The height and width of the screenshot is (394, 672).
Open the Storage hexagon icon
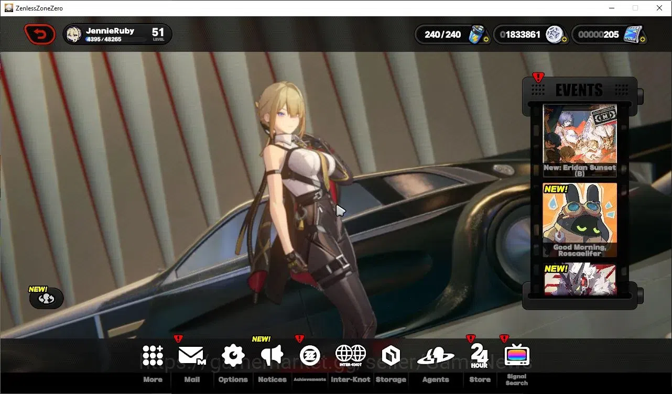click(x=391, y=356)
